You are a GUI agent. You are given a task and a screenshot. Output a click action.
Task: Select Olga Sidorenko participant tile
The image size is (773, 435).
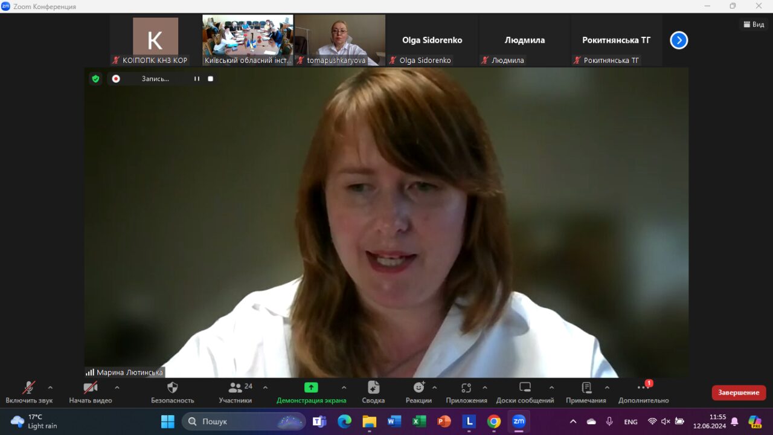432,40
